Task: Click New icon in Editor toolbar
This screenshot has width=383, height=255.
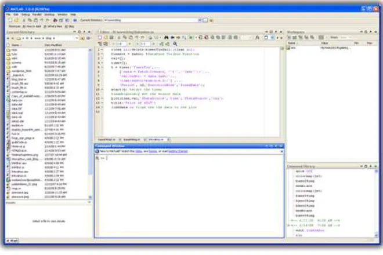Action: pos(100,38)
